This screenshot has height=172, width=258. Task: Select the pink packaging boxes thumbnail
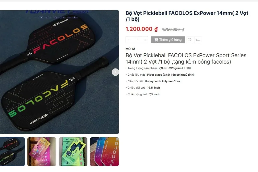tap(42, 152)
